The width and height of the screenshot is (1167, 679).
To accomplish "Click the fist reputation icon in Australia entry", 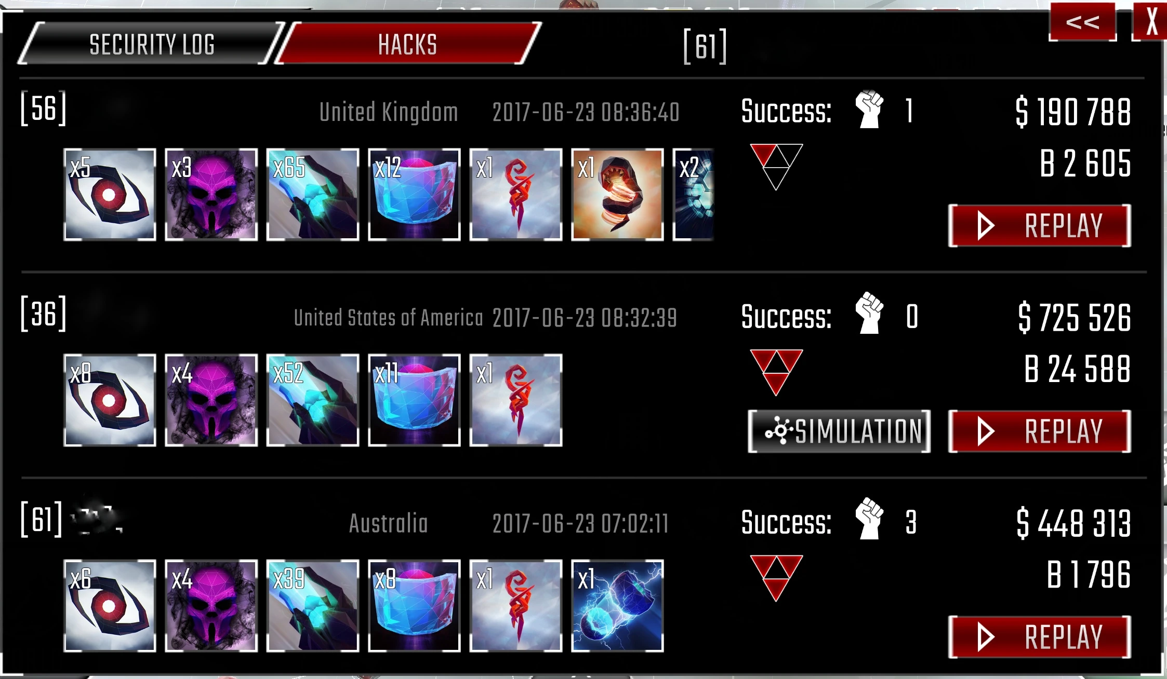I will 869,519.
